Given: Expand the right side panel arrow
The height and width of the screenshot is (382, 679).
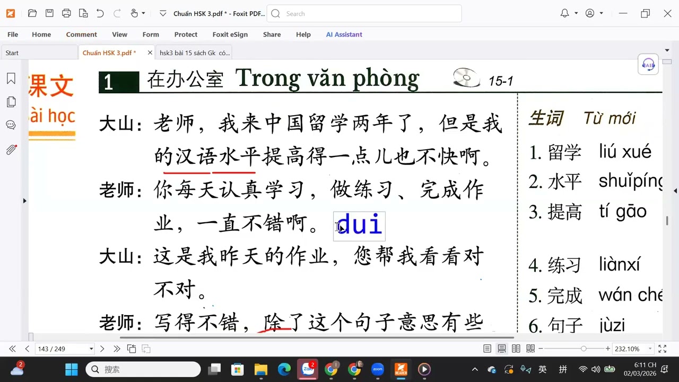Looking at the screenshot, I should [675, 190].
